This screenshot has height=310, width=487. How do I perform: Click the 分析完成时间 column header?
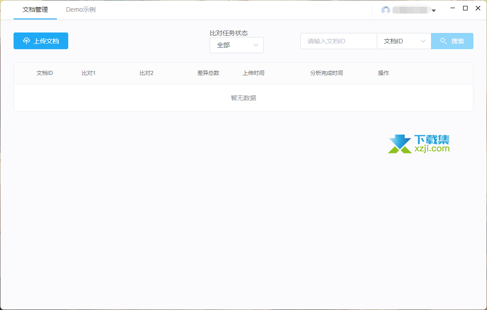327,73
